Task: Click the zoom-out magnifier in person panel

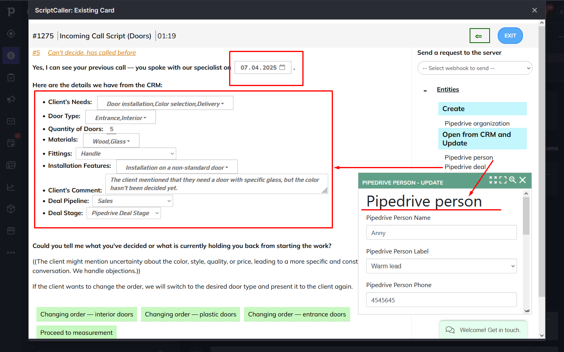Action: [513, 180]
